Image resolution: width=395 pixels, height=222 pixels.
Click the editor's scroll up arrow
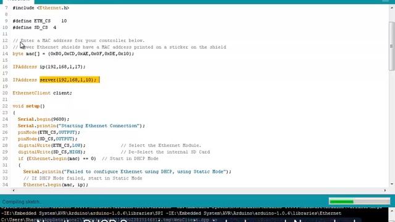(x=392, y=8)
